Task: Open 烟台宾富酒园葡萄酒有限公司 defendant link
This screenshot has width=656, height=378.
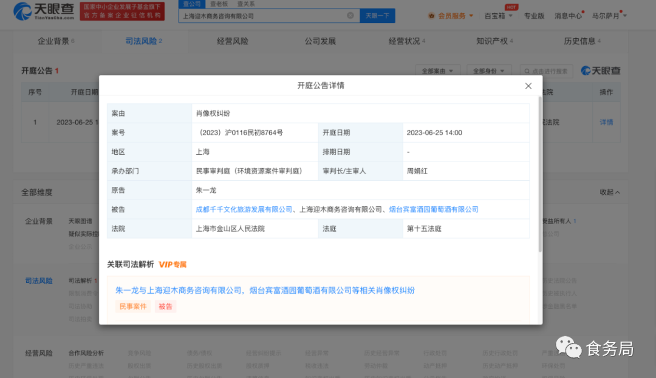Action: [434, 209]
